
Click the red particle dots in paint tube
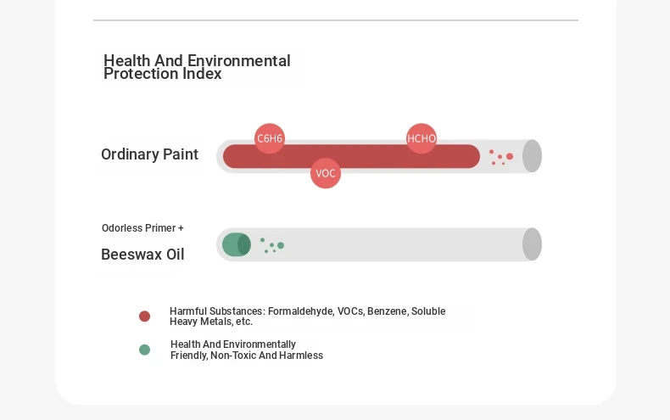pyautogui.click(x=500, y=157)
